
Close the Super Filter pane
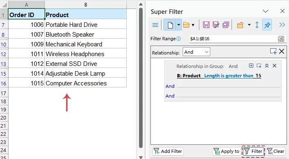(282, 11)
